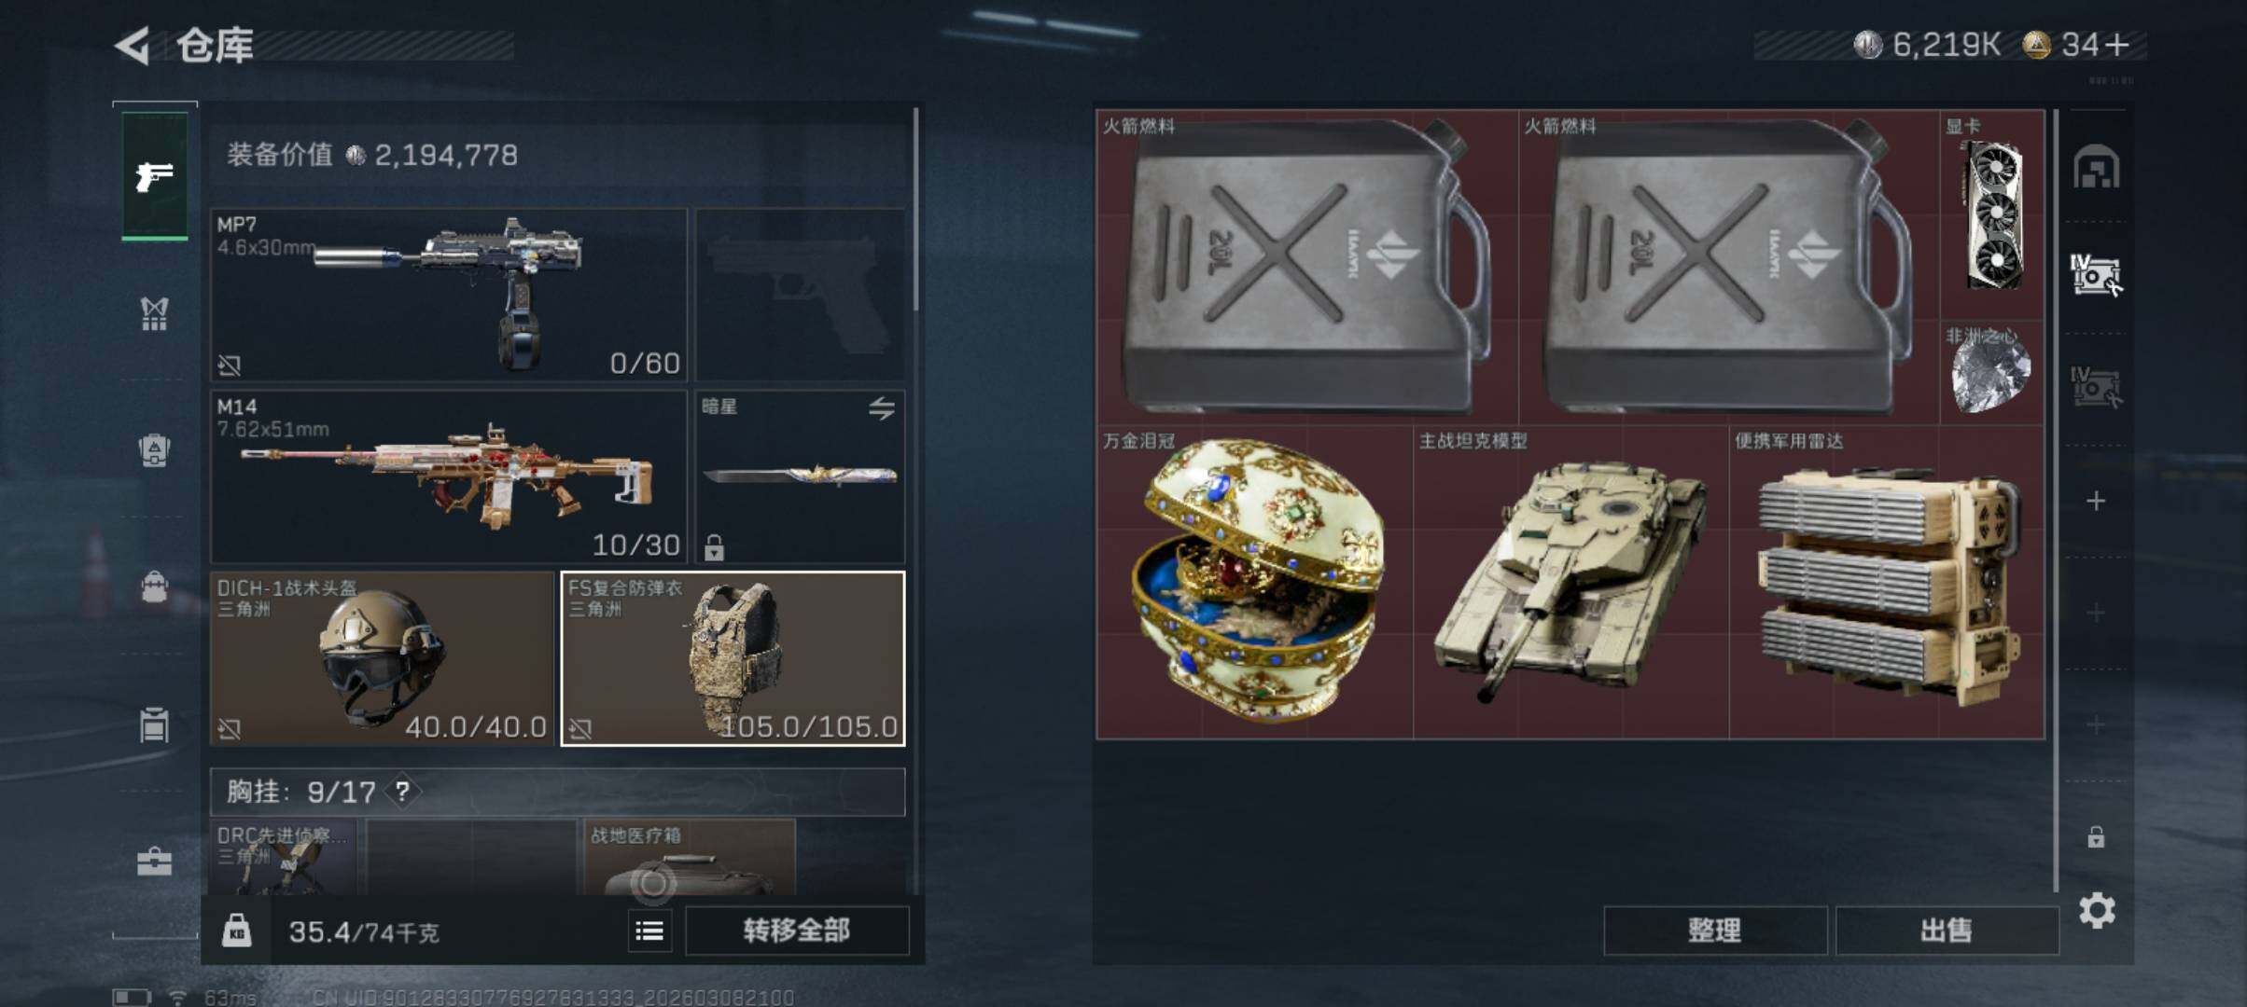This screenshot has width=2247, height=1007.
Task: Add a new stash slot with the plus icon
Action: click(x=2096, y=502)
